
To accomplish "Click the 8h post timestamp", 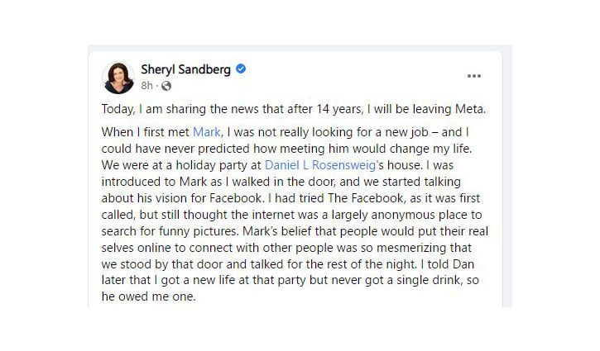I will pyautogui.click(x=146, y=85).
